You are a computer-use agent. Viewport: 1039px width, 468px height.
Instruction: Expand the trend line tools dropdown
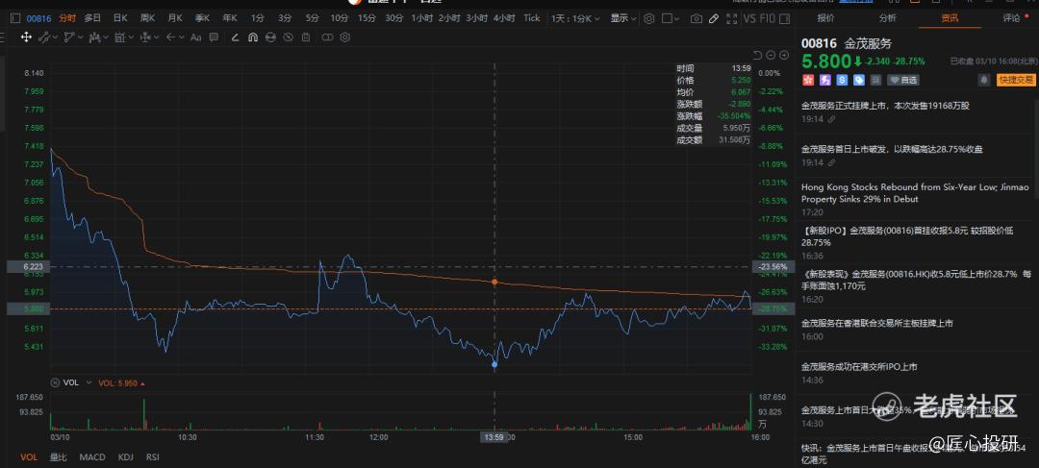56,37
